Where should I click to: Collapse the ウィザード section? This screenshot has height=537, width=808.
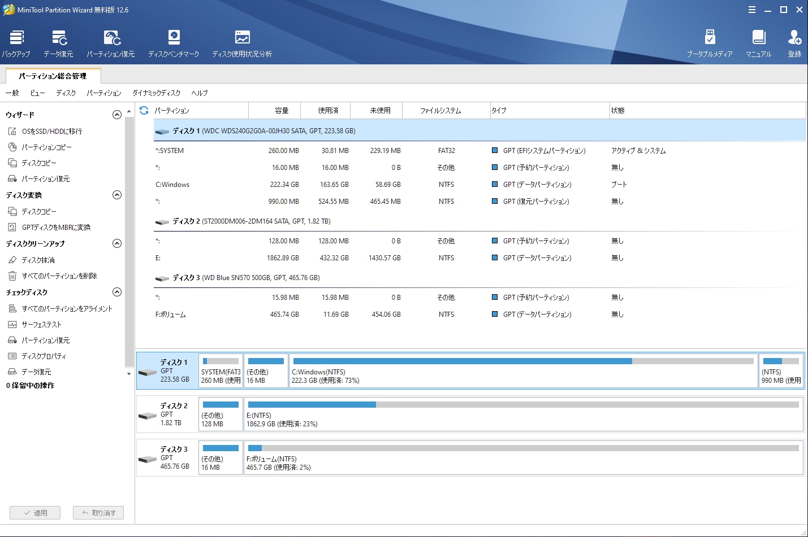click(117, 115)
